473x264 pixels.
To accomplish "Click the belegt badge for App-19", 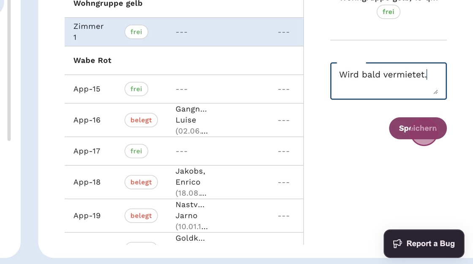I will (x=141, y=216).
